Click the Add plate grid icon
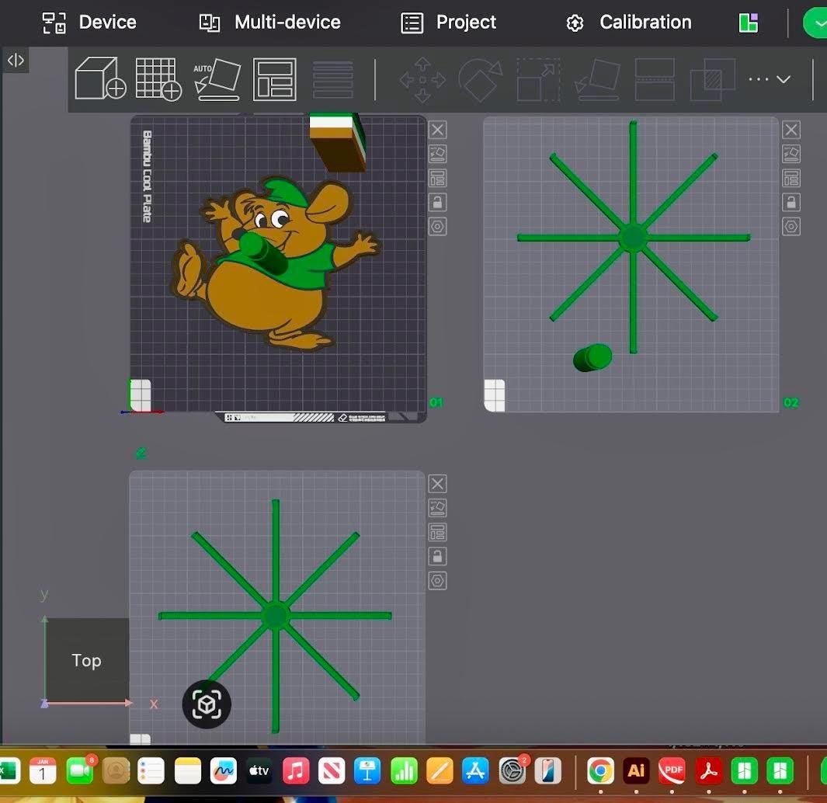The height and width of the screenshot is (803, 827). click(x=158, y=79)
